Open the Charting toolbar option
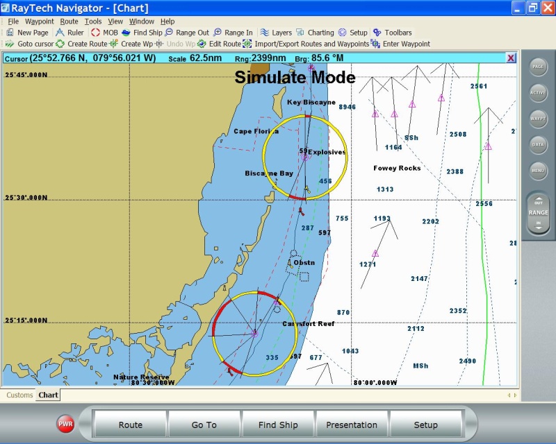 (316, 33)
